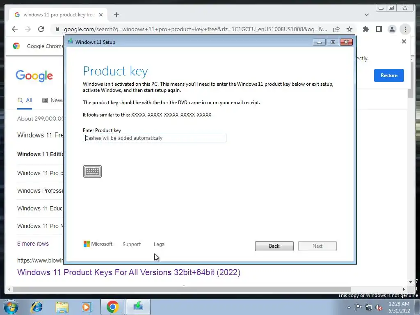Click the Microsoft logo in Setup dialog
The image size is (420, 315).
click(98, 244)
